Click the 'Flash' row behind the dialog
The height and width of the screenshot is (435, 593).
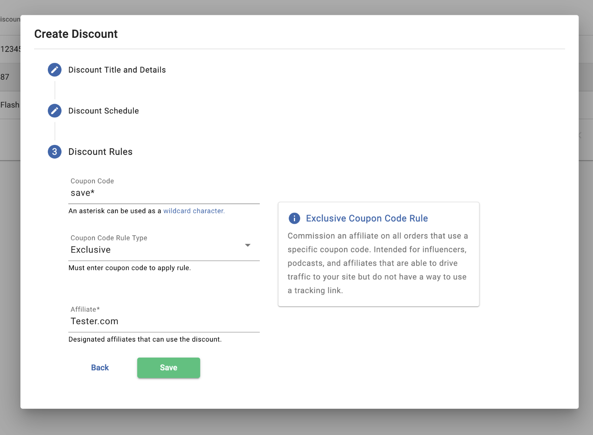(x=10, y=105)
